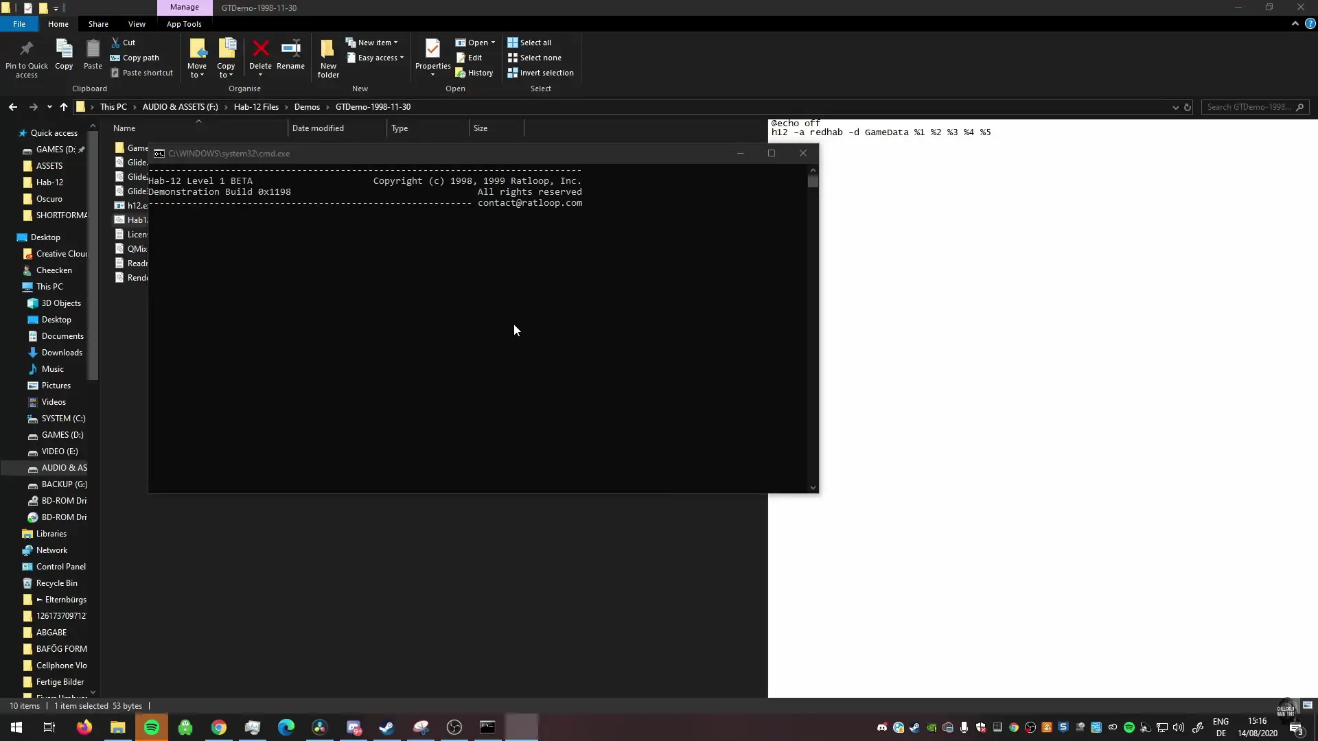1318x741 pixels.
Task: Expand the New item dropdown
Action: (376, 43)
